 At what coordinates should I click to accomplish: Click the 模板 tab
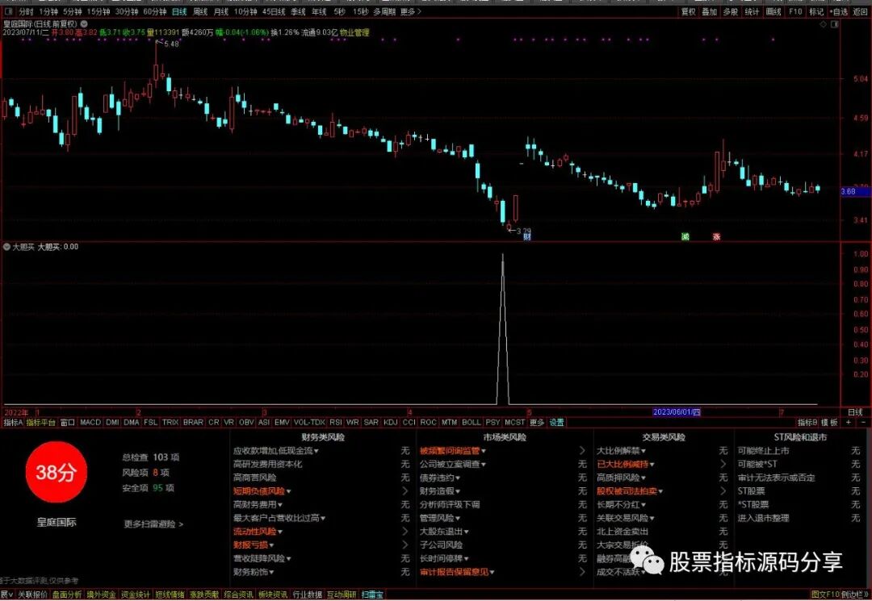pos(830,423)
